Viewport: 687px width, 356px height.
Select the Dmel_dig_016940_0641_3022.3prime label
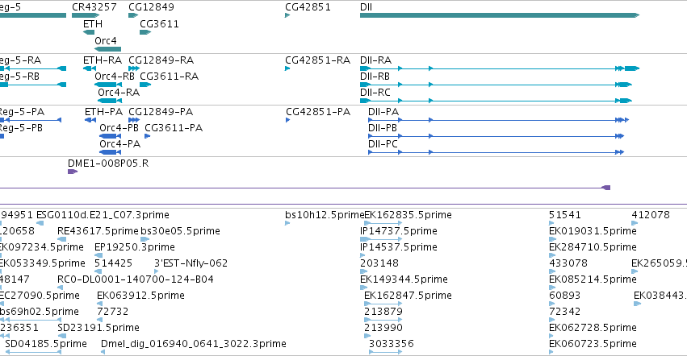pyautogui.click(x=194, y=344)
